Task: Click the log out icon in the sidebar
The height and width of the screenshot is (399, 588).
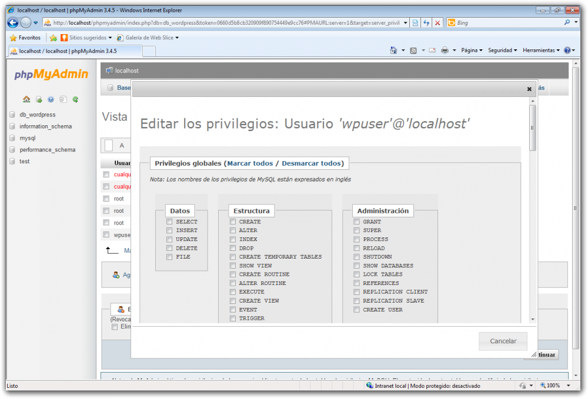Action: coord(38,99)
